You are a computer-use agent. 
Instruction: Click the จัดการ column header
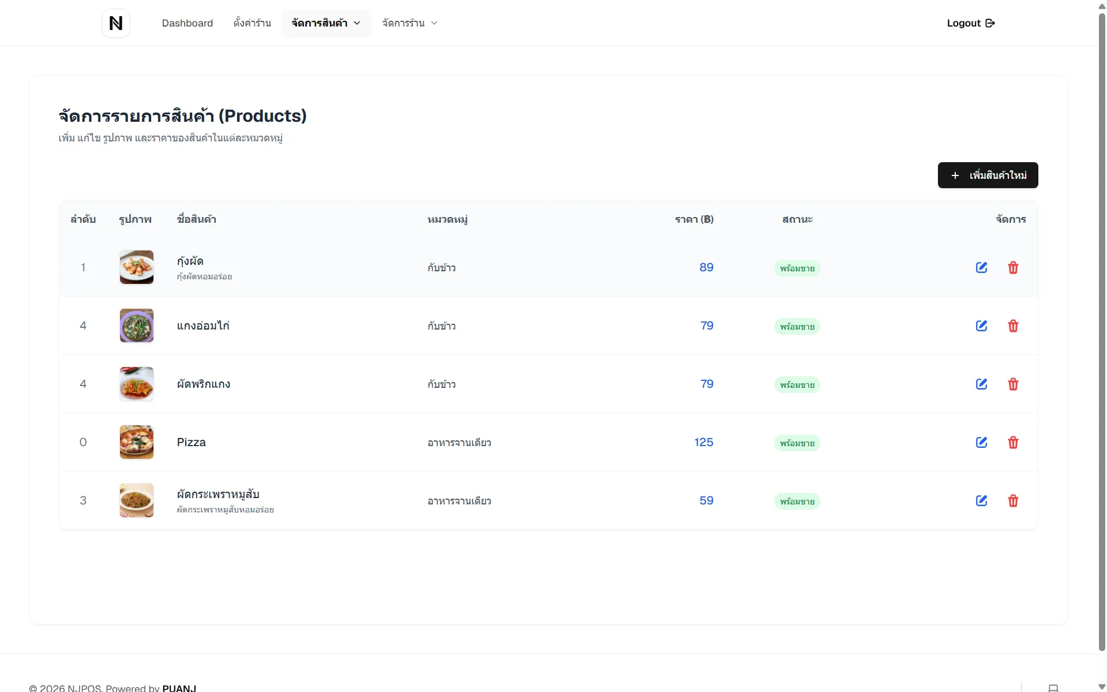pyautogui.click(x=1011, y=219)
